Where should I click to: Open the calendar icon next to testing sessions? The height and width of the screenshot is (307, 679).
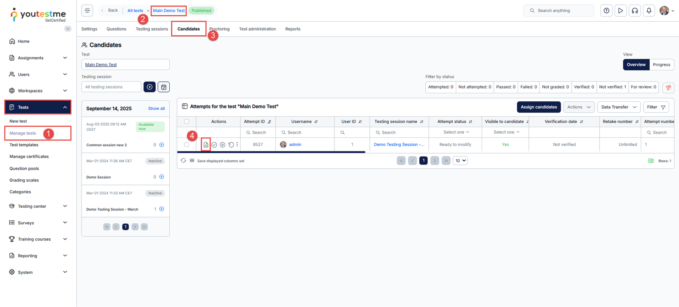[x=164, y=87]
